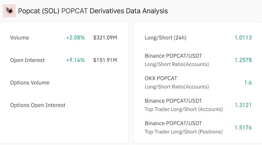Select the Popcat Derivatives Data Analysis heading
The image size is (262, 145).
[93, 11]
